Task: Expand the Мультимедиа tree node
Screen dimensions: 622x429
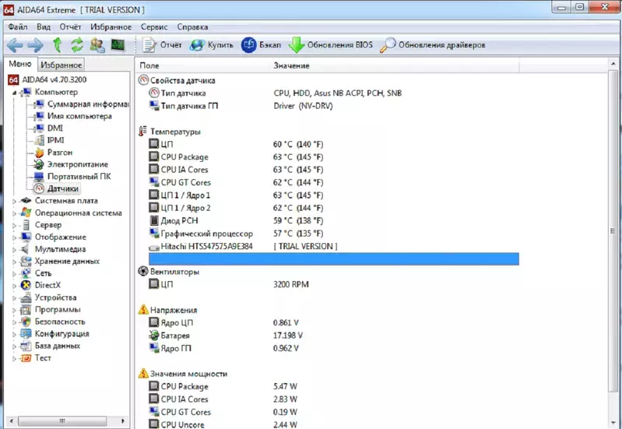Action: coord(14,250)
